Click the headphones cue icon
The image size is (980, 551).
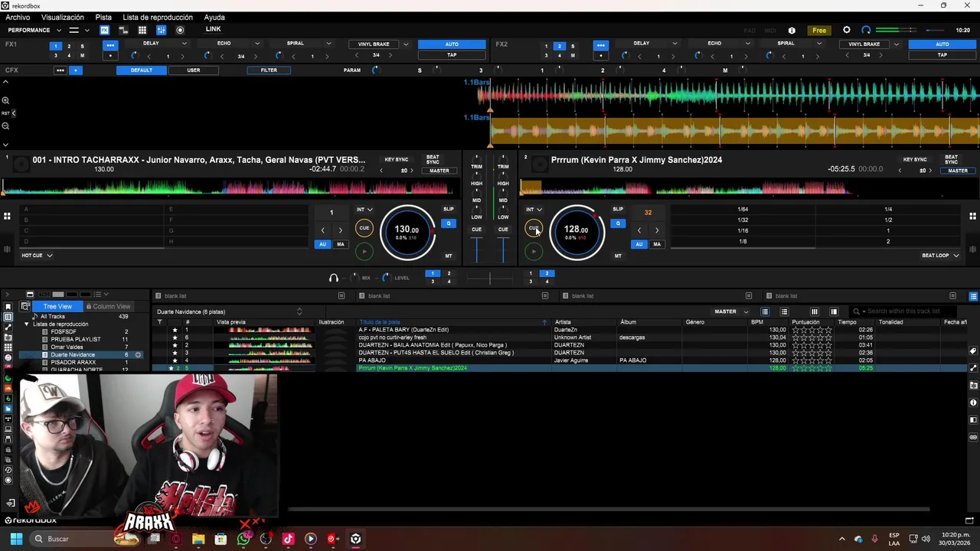(x=333, y=278)
